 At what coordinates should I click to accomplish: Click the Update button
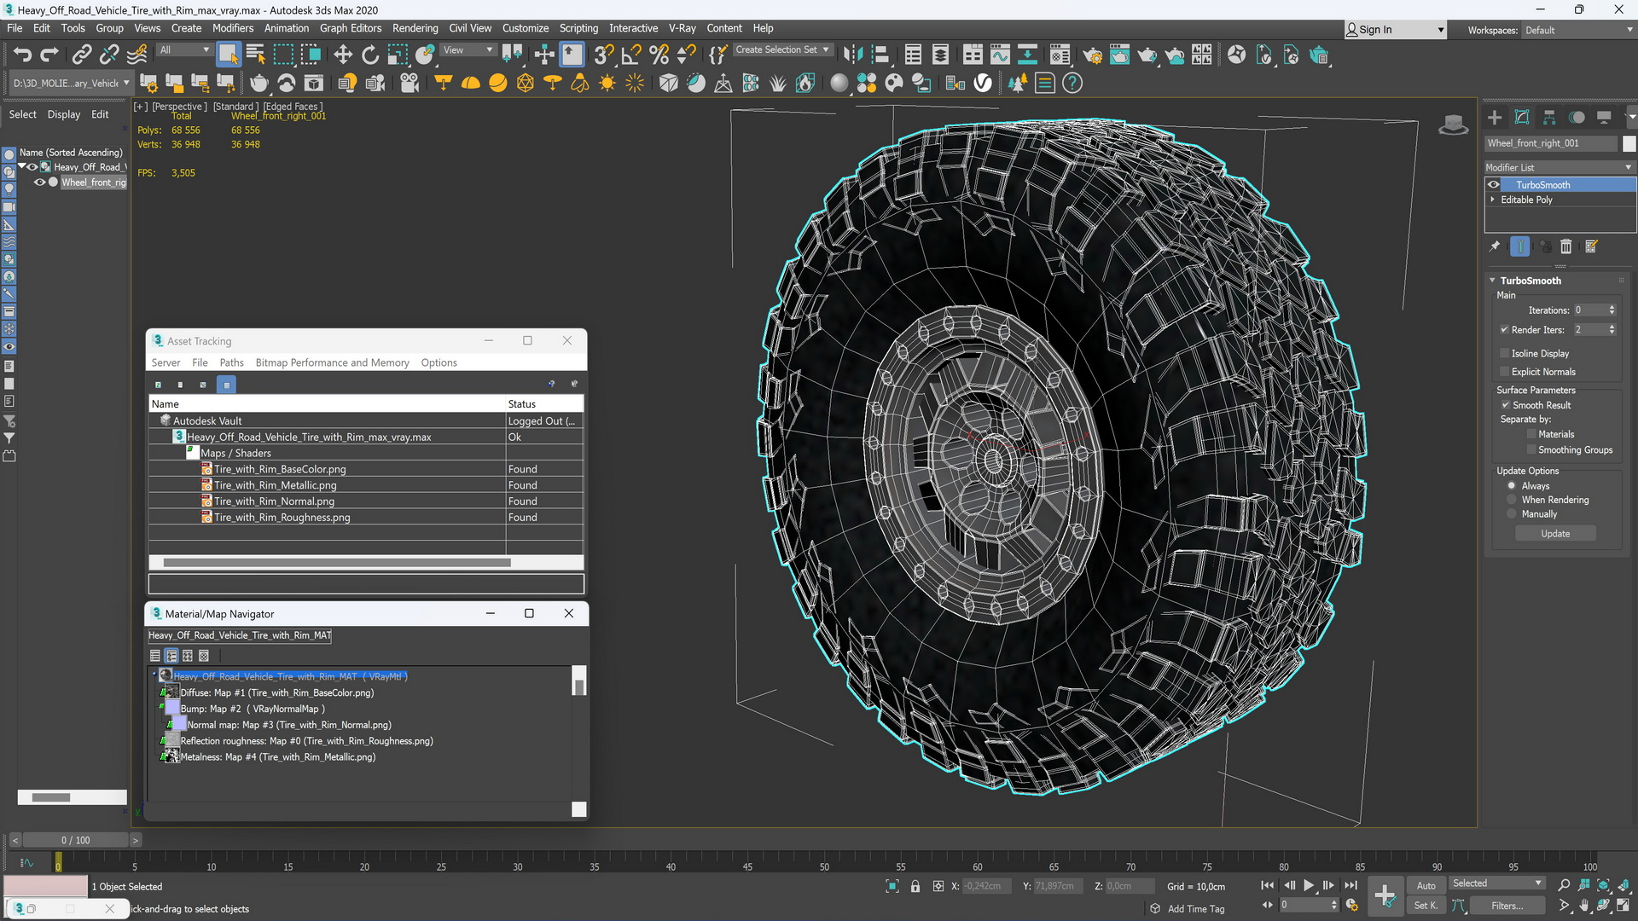pos(1555,534)
